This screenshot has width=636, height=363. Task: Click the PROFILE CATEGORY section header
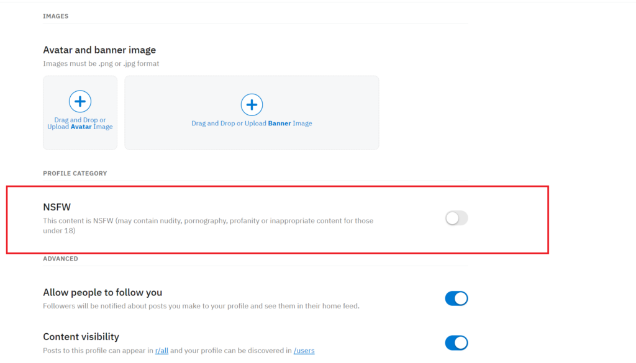[75, 173]
